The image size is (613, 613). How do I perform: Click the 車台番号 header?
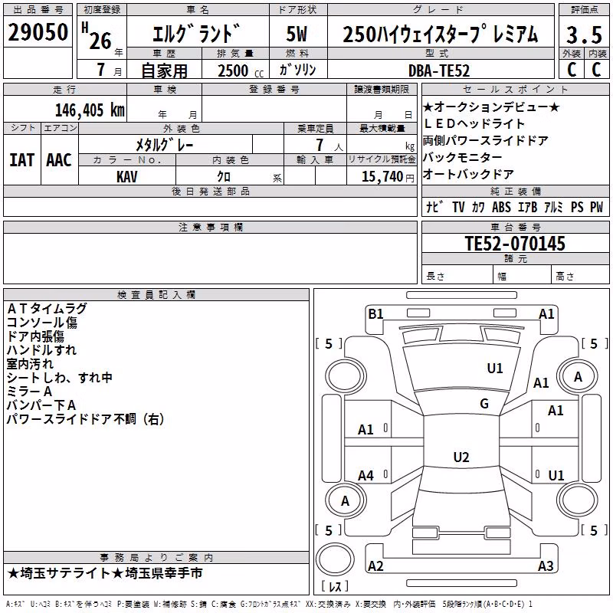coord(515,228)
